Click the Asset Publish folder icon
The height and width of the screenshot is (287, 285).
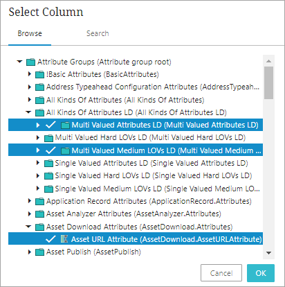point(39,252)
